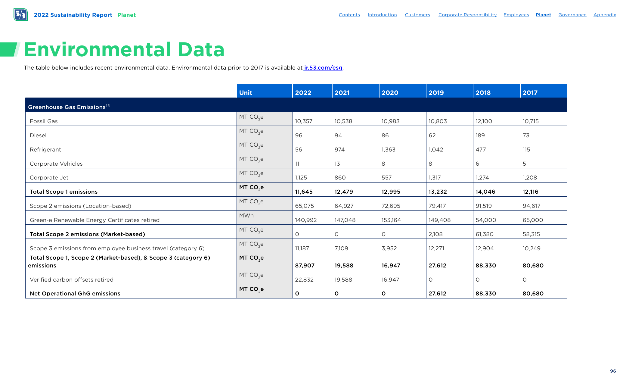Select the 2018 column header

tap(497, 91)
